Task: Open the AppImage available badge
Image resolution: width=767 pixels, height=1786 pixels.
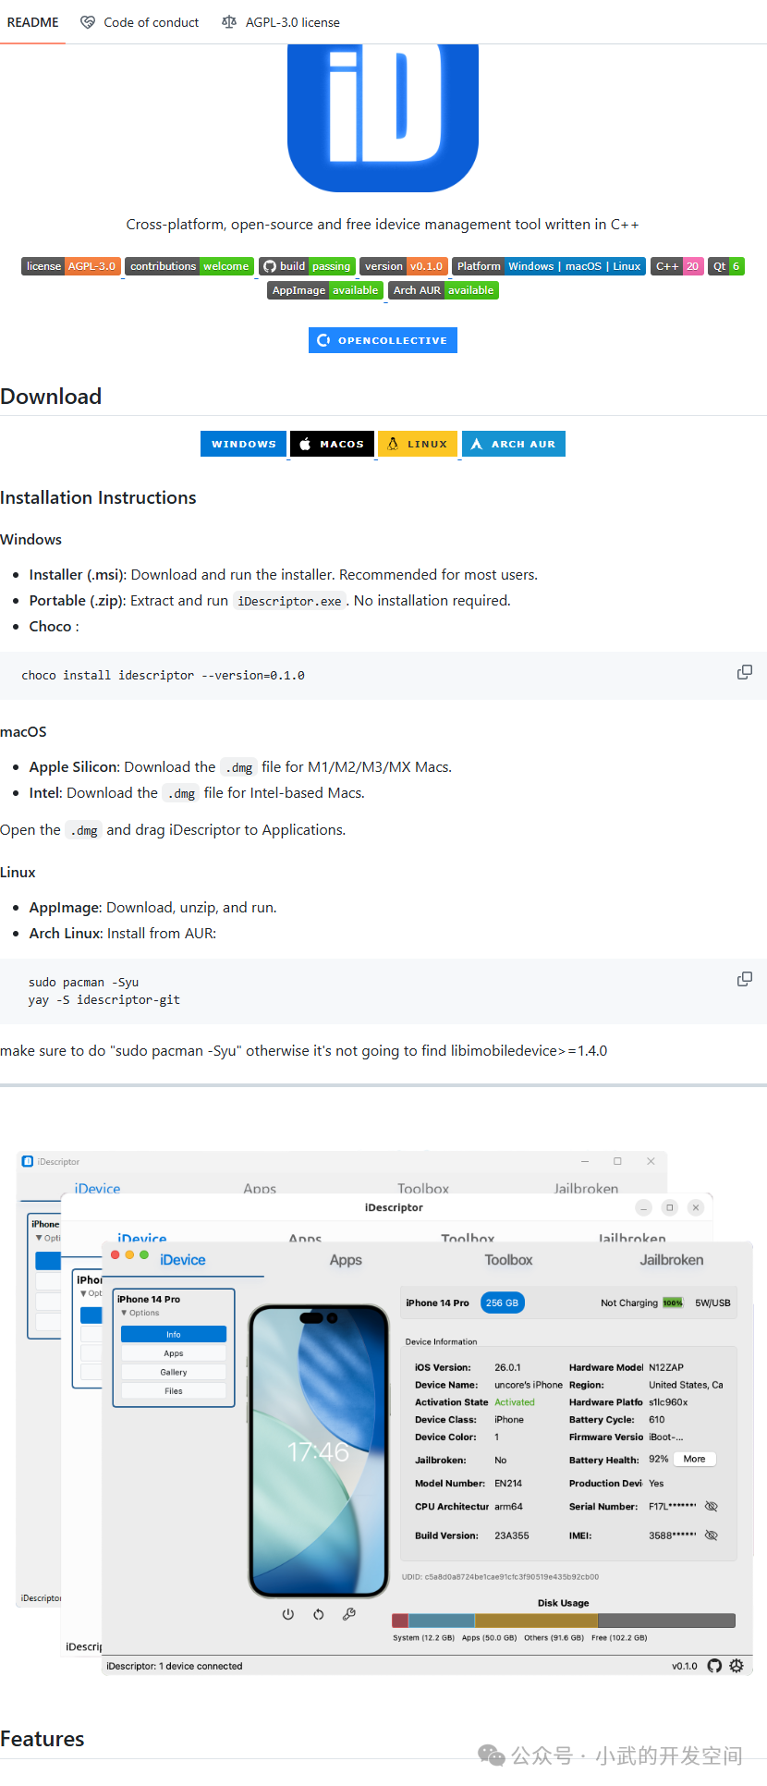Action: [x=325, y=290]
